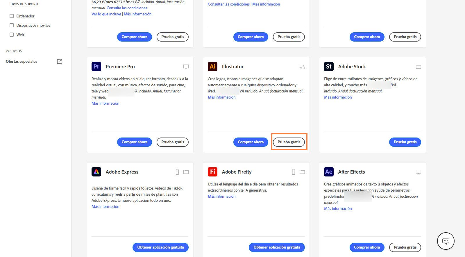Open Más información under Adobe Firefly
The height and width of the screenshot is (257, 465).
[222, 196]
